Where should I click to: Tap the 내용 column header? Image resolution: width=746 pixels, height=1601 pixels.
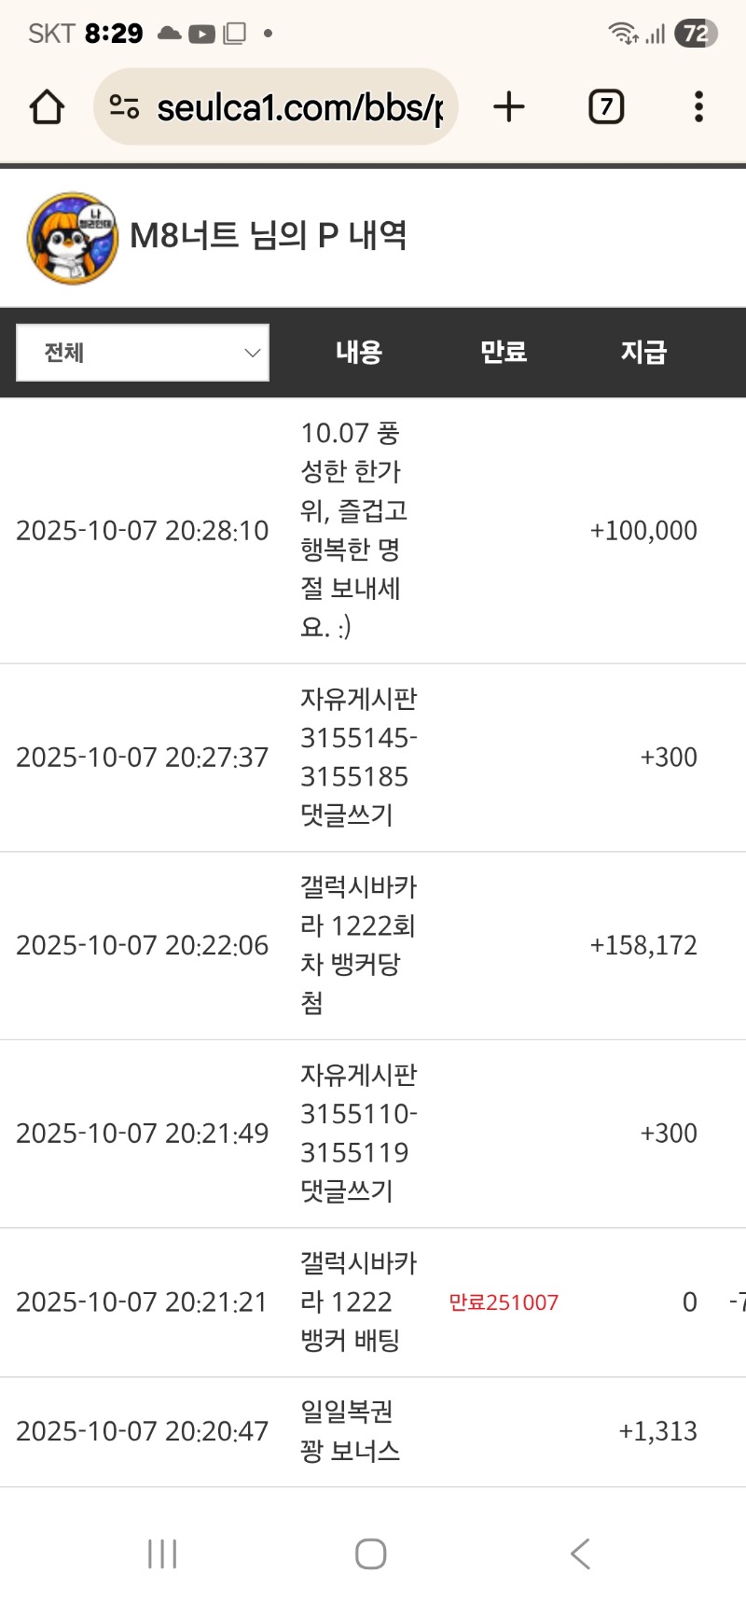click(359, 352)
